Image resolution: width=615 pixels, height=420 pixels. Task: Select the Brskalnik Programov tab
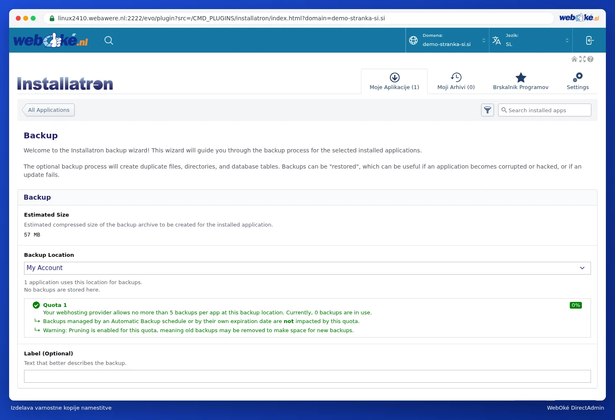click(x=521, y=82)
